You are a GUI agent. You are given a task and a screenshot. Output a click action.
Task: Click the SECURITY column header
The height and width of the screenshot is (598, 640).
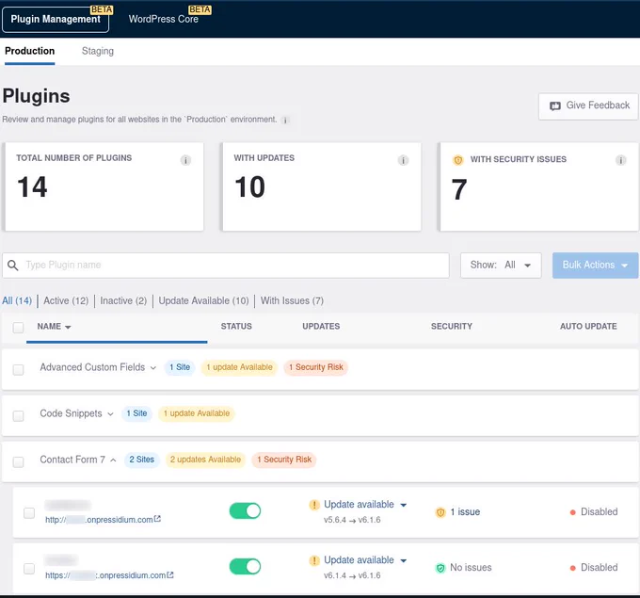(x=452, y=327)
